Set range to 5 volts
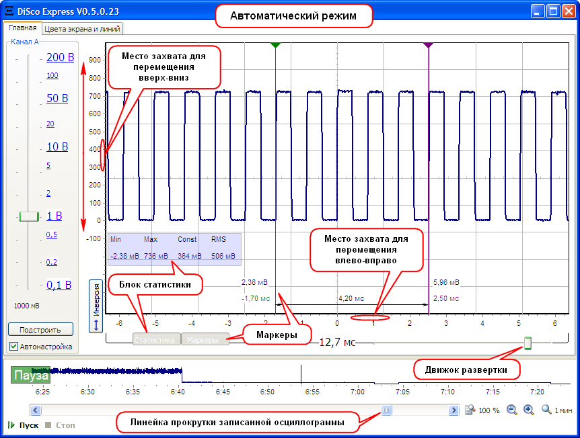This screenshot has width=580, height=438. pyautogui.click(x=48, y=165)
